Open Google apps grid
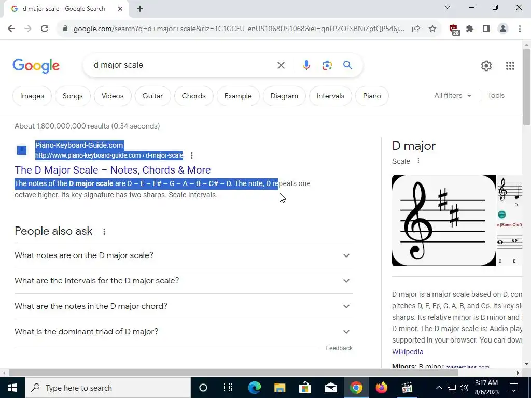 tap(510, 66)
